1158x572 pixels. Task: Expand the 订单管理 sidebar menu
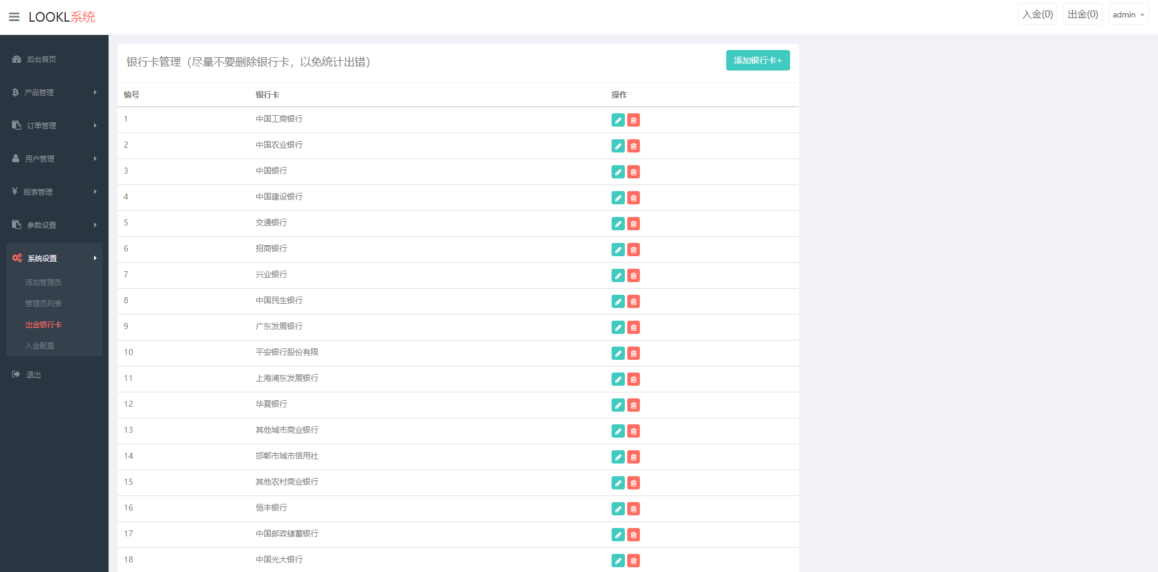[54, 125]
